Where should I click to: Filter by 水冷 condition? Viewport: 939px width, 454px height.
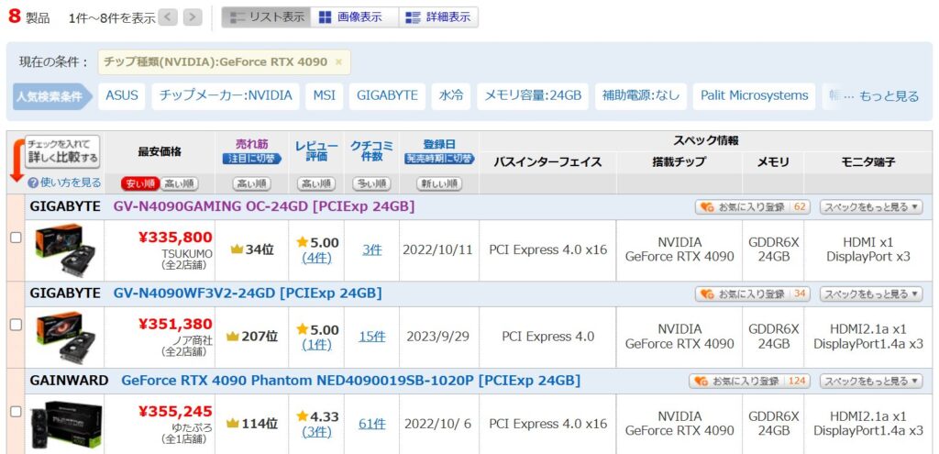click(450, 95)
